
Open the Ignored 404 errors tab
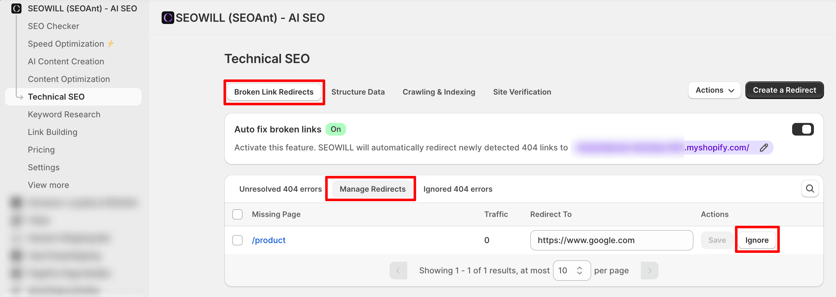coord(457,189)
